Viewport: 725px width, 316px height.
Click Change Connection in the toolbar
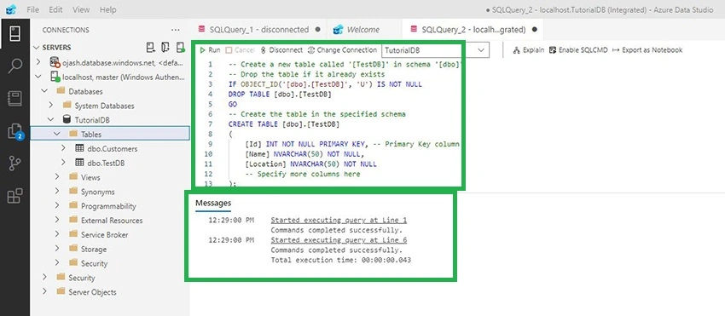coord(343,50)
